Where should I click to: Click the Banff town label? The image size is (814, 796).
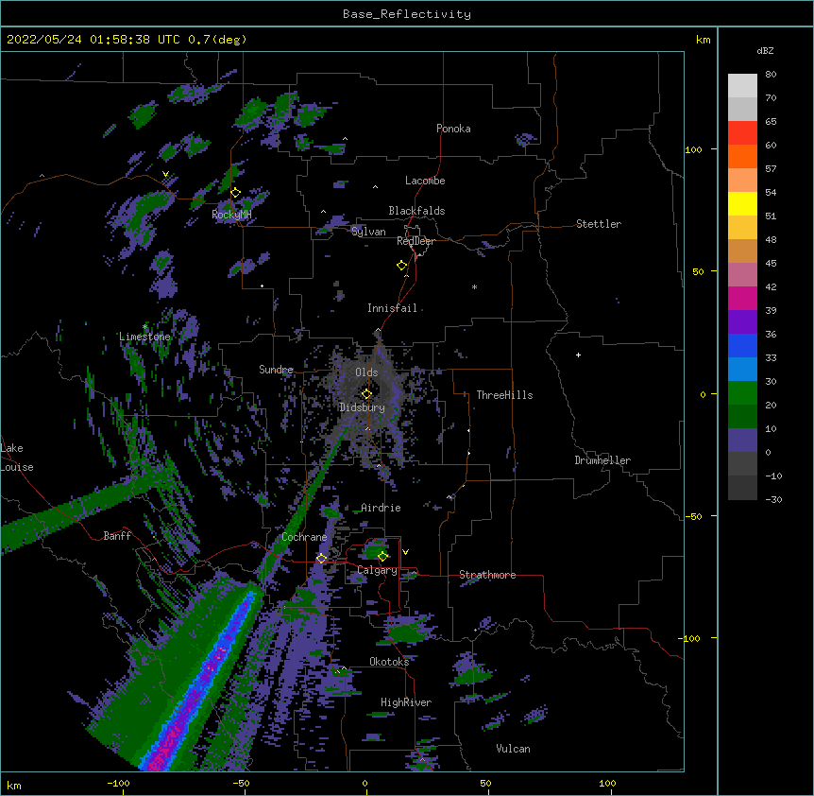coord(117,536)
